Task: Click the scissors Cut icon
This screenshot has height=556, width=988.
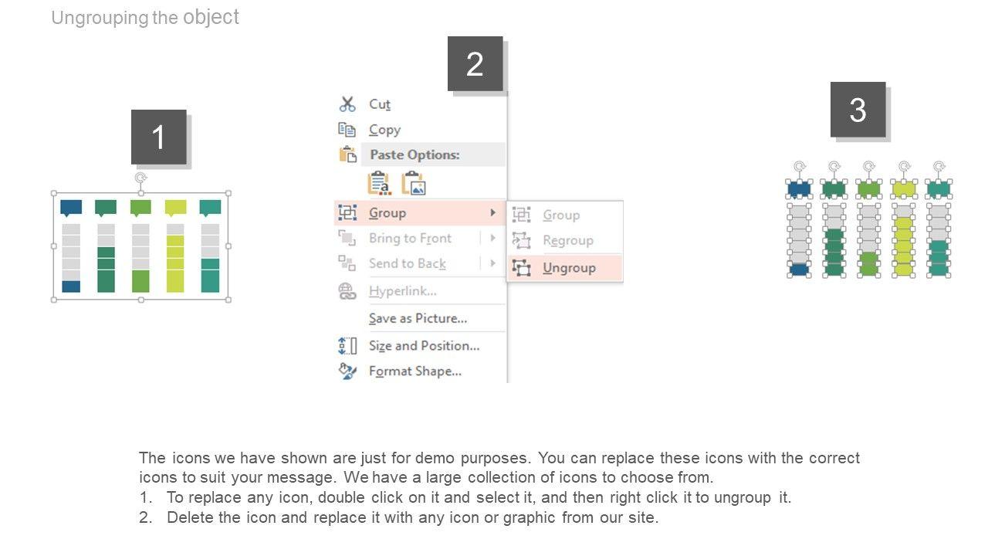Action: pyautogui.click(x=347, y=104)
